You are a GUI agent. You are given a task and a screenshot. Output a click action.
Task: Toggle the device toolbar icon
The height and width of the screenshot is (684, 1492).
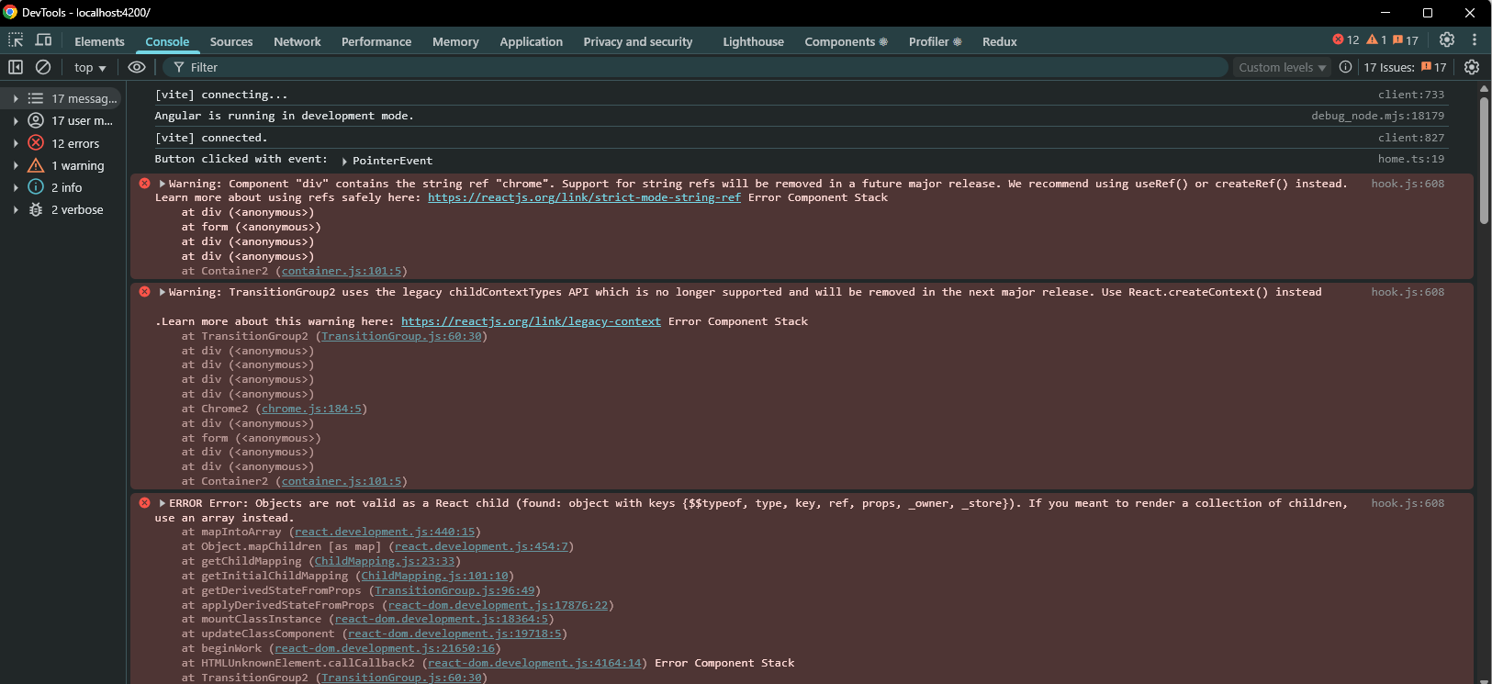pos(43,40)
